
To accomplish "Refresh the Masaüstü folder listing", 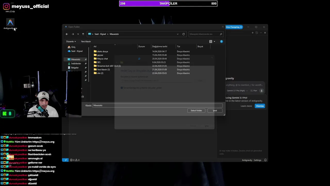I will [184, 34].
